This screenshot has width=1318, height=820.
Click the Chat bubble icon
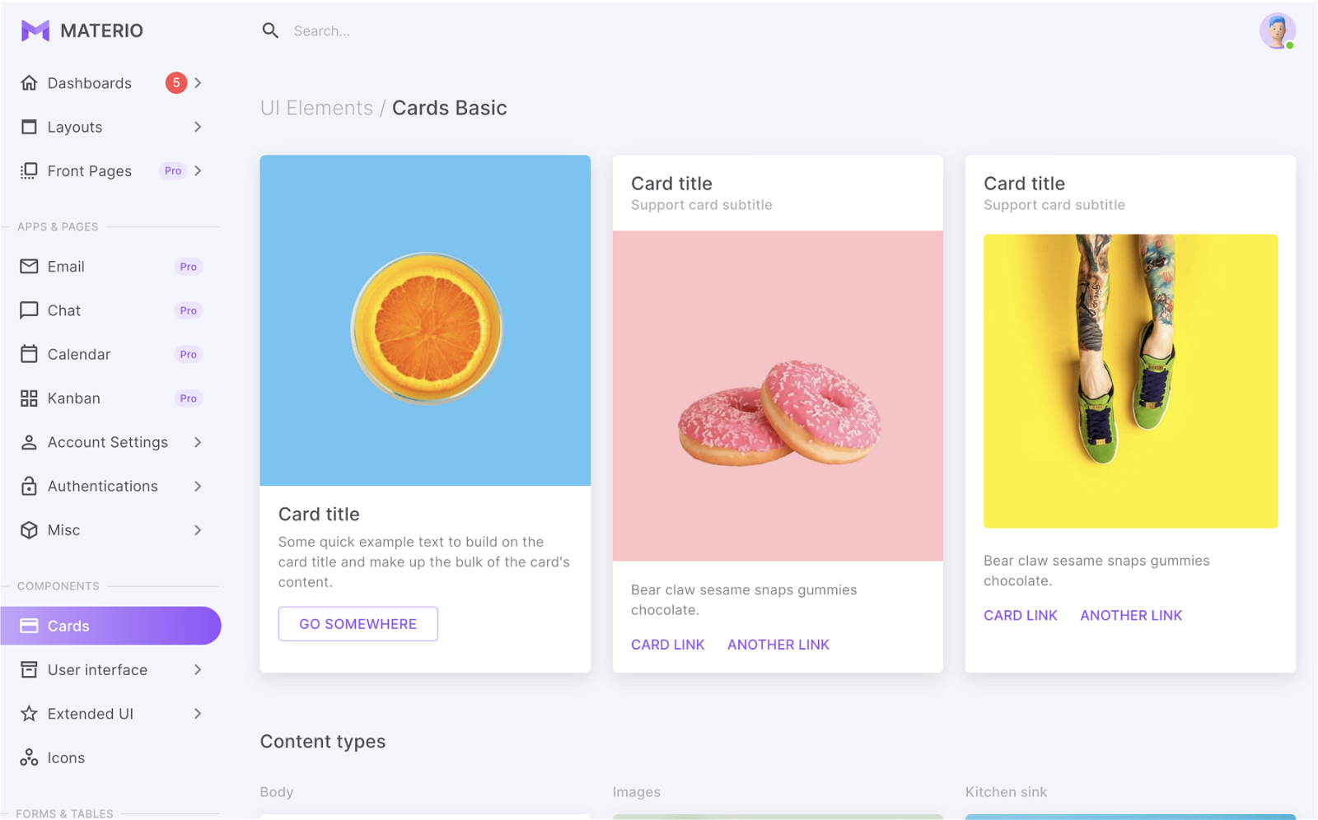click(x=29, y=310)
